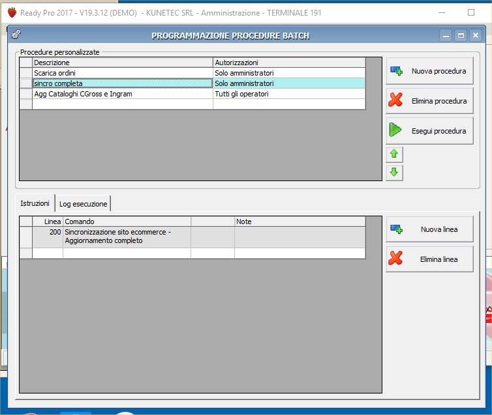Screen dimensions: 492x415
Task: Click the Linea column header
Action: click(48, 222)
